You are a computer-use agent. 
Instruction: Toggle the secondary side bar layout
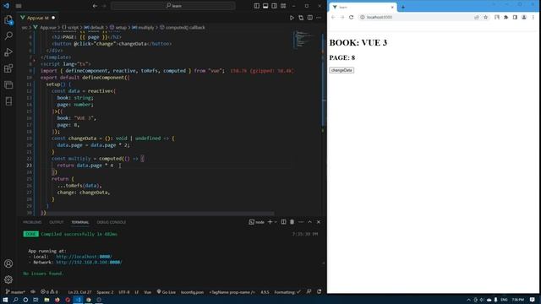click(x=274, y=6)
